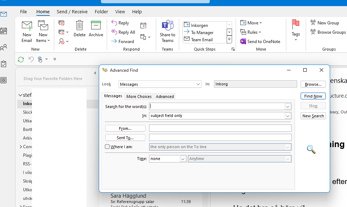Start the search with Find Now
The image size is (347, 207).
point(313,96)
